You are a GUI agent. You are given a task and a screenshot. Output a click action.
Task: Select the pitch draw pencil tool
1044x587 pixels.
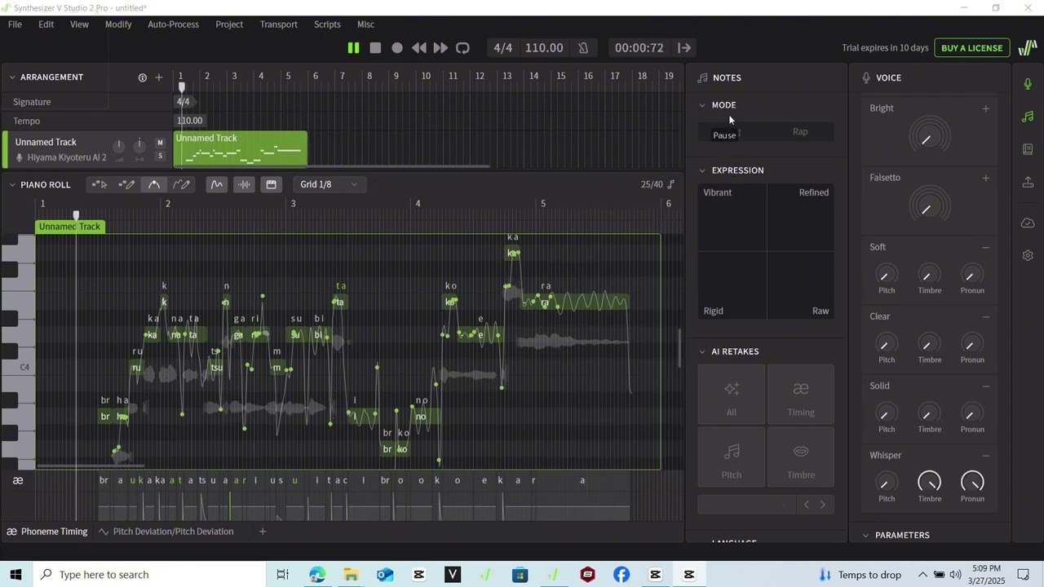coord(182,185)
